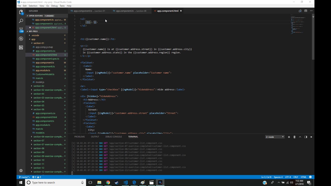The image size is (331, 186).
Task: Kill the terminal with trash icon
Action: coord(294,137)
